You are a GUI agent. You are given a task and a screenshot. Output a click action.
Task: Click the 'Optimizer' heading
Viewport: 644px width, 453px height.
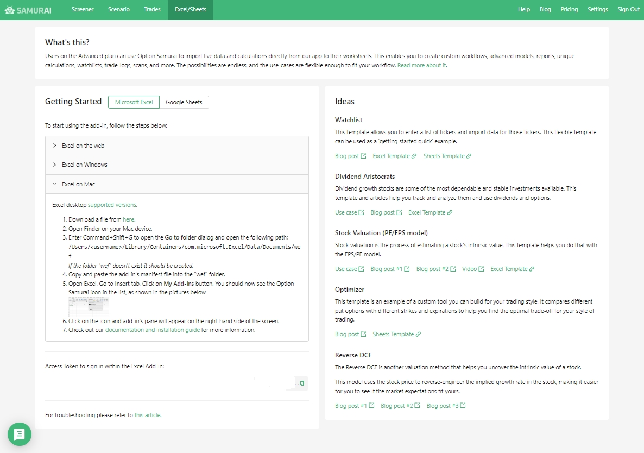[350, 290]
